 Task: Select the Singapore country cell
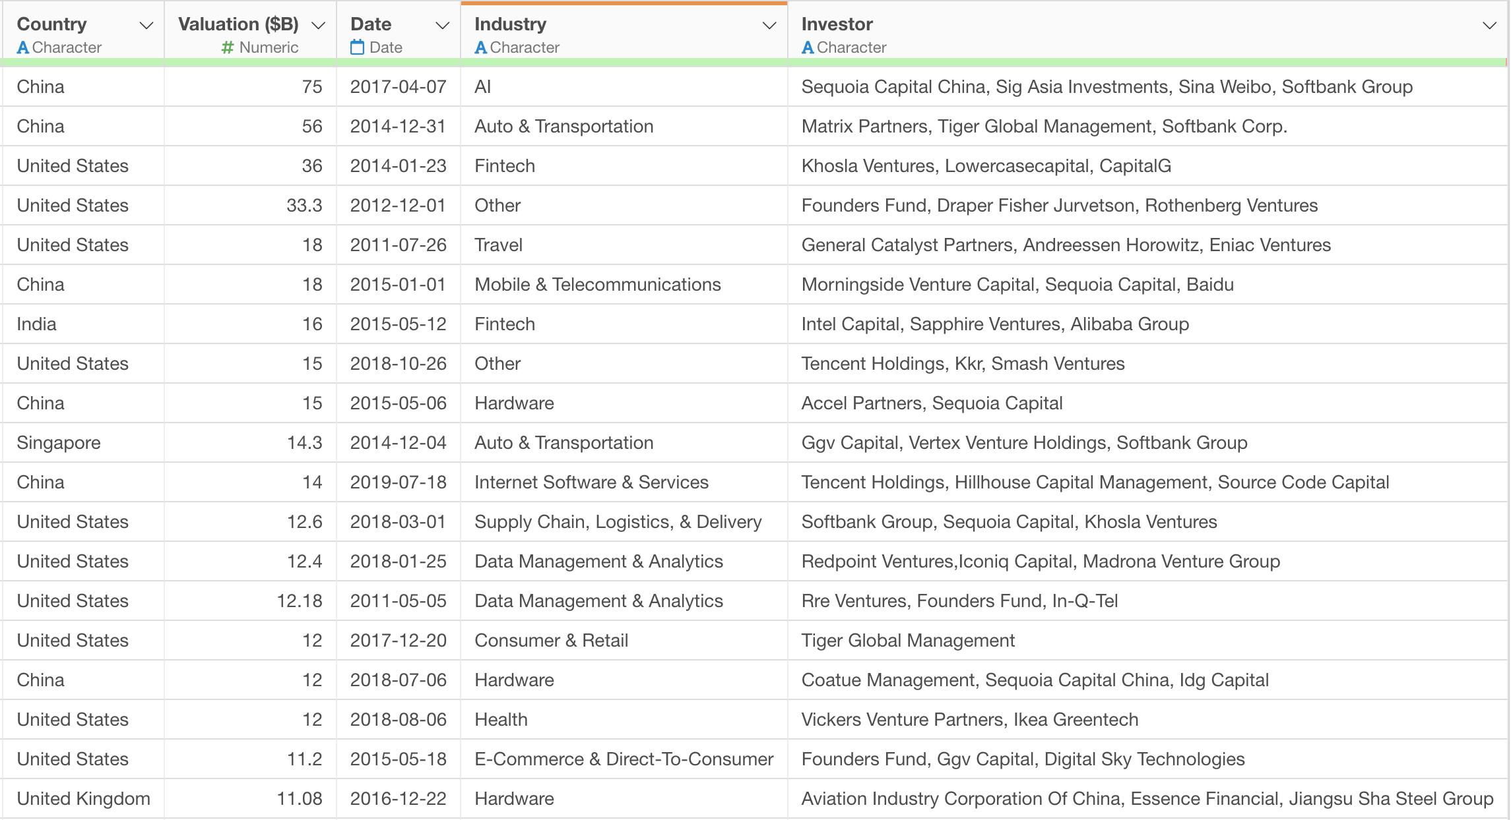59,443
